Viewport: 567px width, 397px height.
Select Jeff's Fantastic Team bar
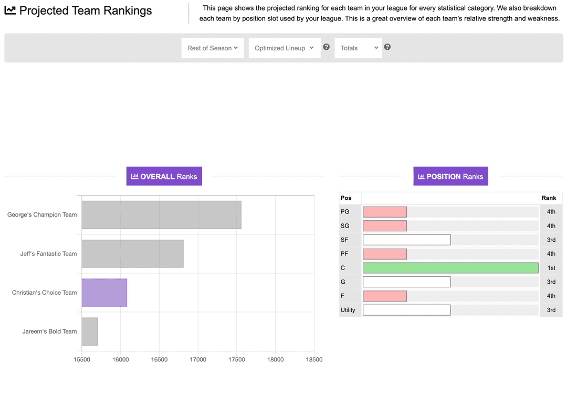click(x=131, y=253)
